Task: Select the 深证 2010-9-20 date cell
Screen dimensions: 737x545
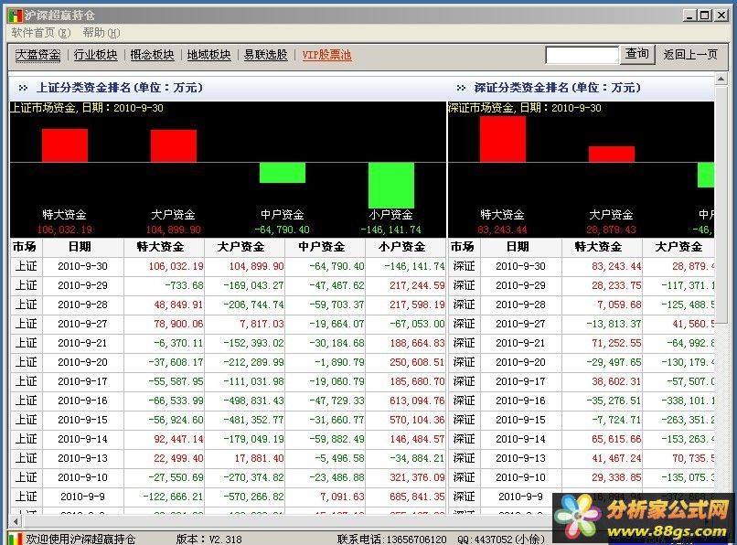Action: click(521, 362)
